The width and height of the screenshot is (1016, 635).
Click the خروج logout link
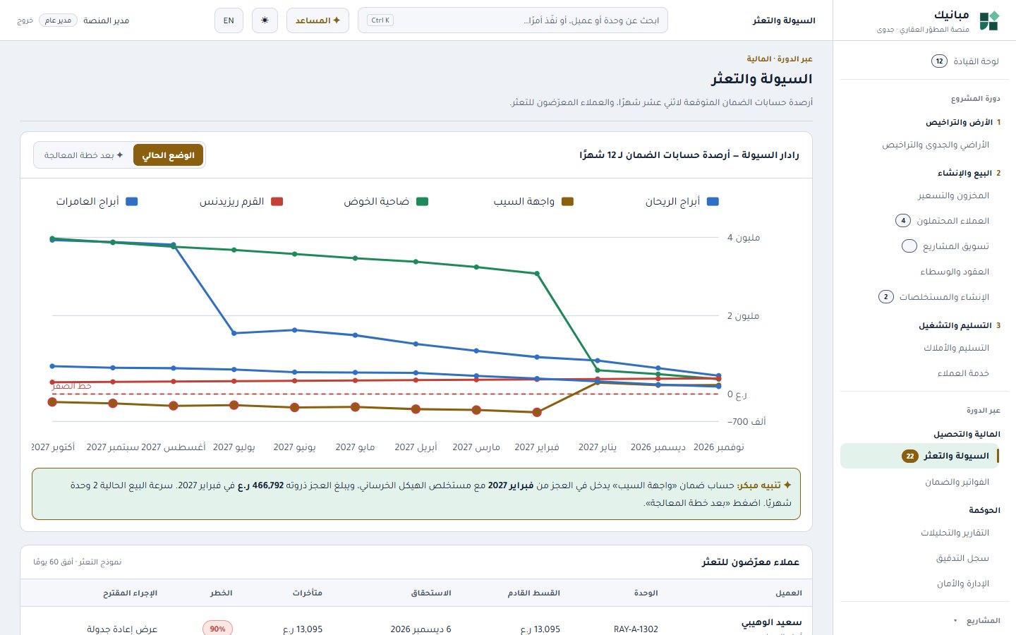[x=25, y=20]
